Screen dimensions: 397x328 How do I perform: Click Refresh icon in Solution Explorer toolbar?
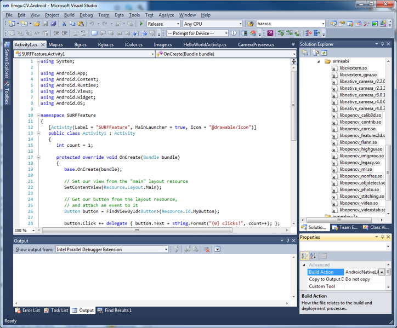coord(324,53)
